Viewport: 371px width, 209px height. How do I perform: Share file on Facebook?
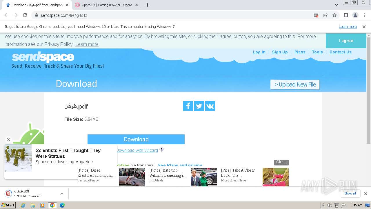click(188, 106)
